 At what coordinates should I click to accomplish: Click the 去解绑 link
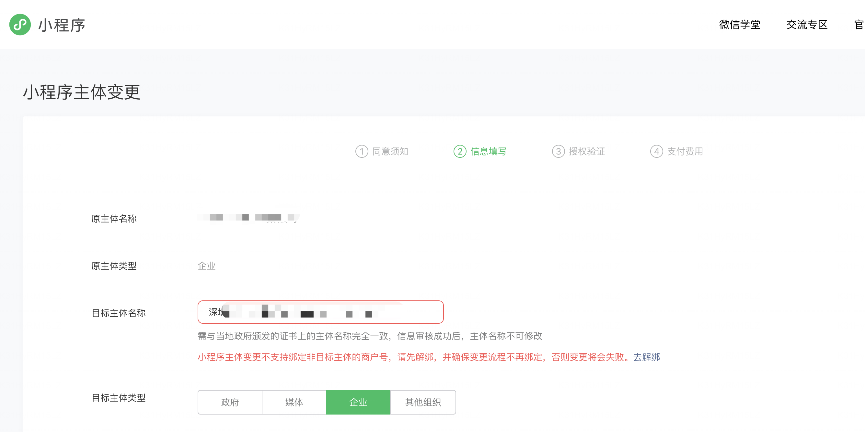646,357
